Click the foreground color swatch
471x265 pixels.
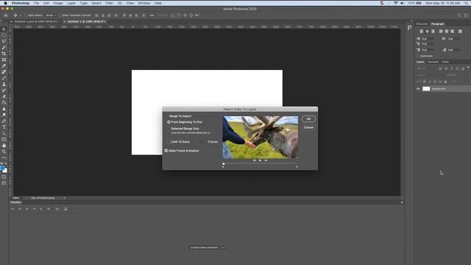pos(3,169)
